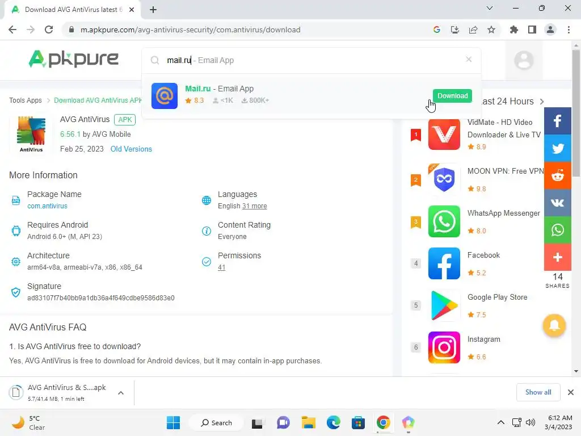Open MOON VPN: Free VPN title
This screenshot has width=581, height=436.
506,171
